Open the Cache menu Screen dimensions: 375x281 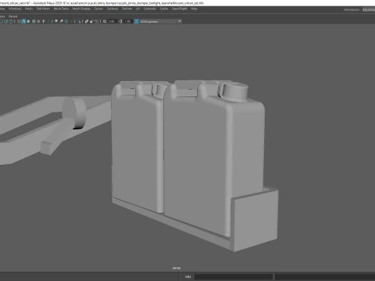(x=164, y=9)
